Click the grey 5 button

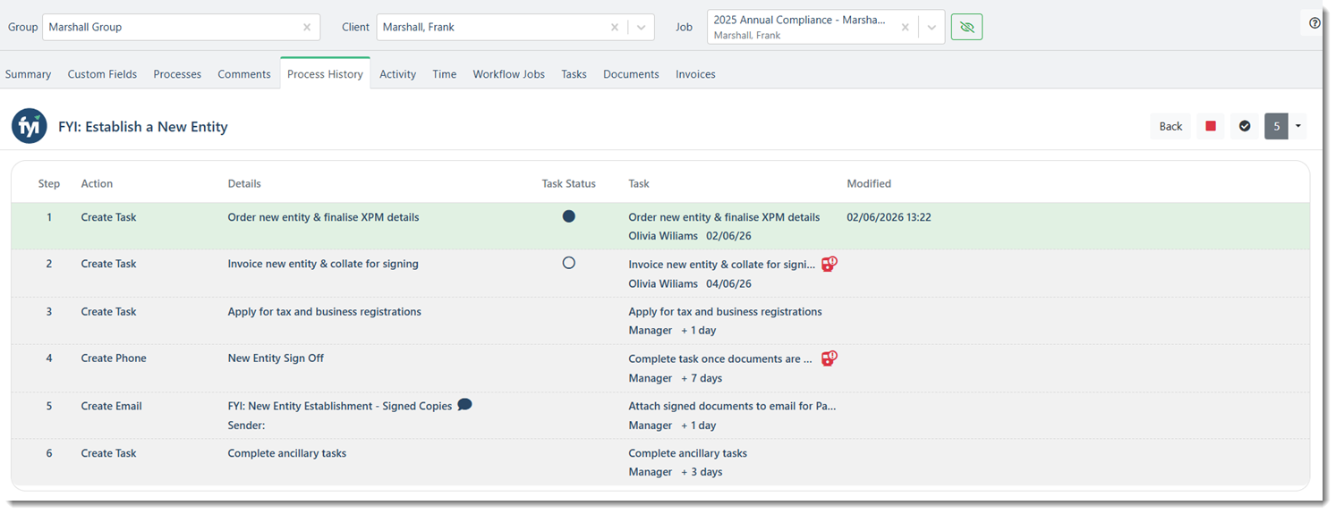(x=1277, y=126)
